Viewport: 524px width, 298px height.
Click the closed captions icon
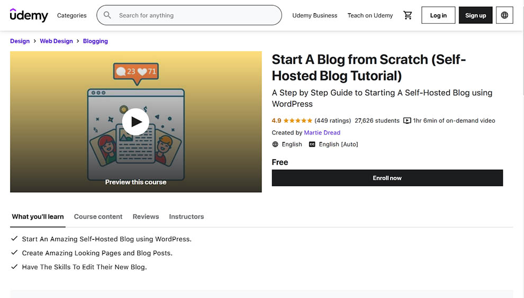tap(312, 145)
